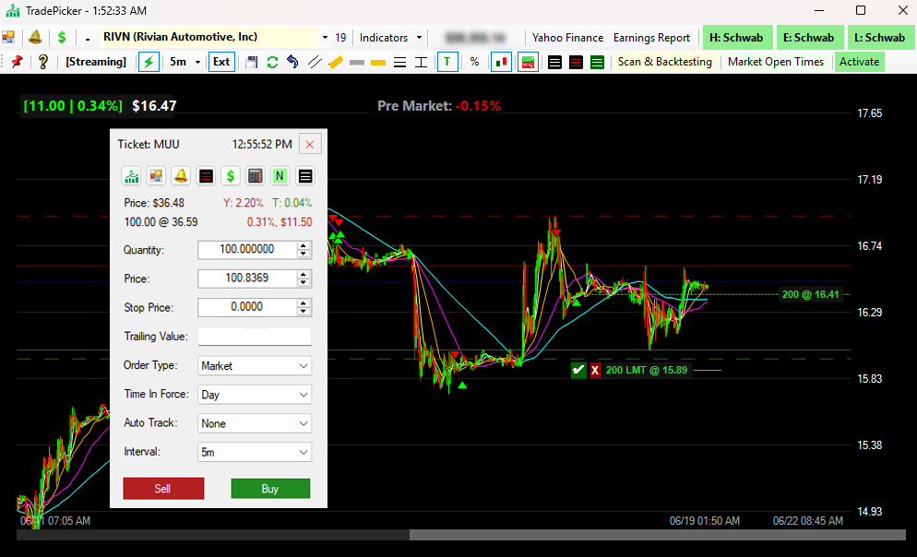Expand the Indicators dropdown
917x557 pixels.
coord(390,38)
